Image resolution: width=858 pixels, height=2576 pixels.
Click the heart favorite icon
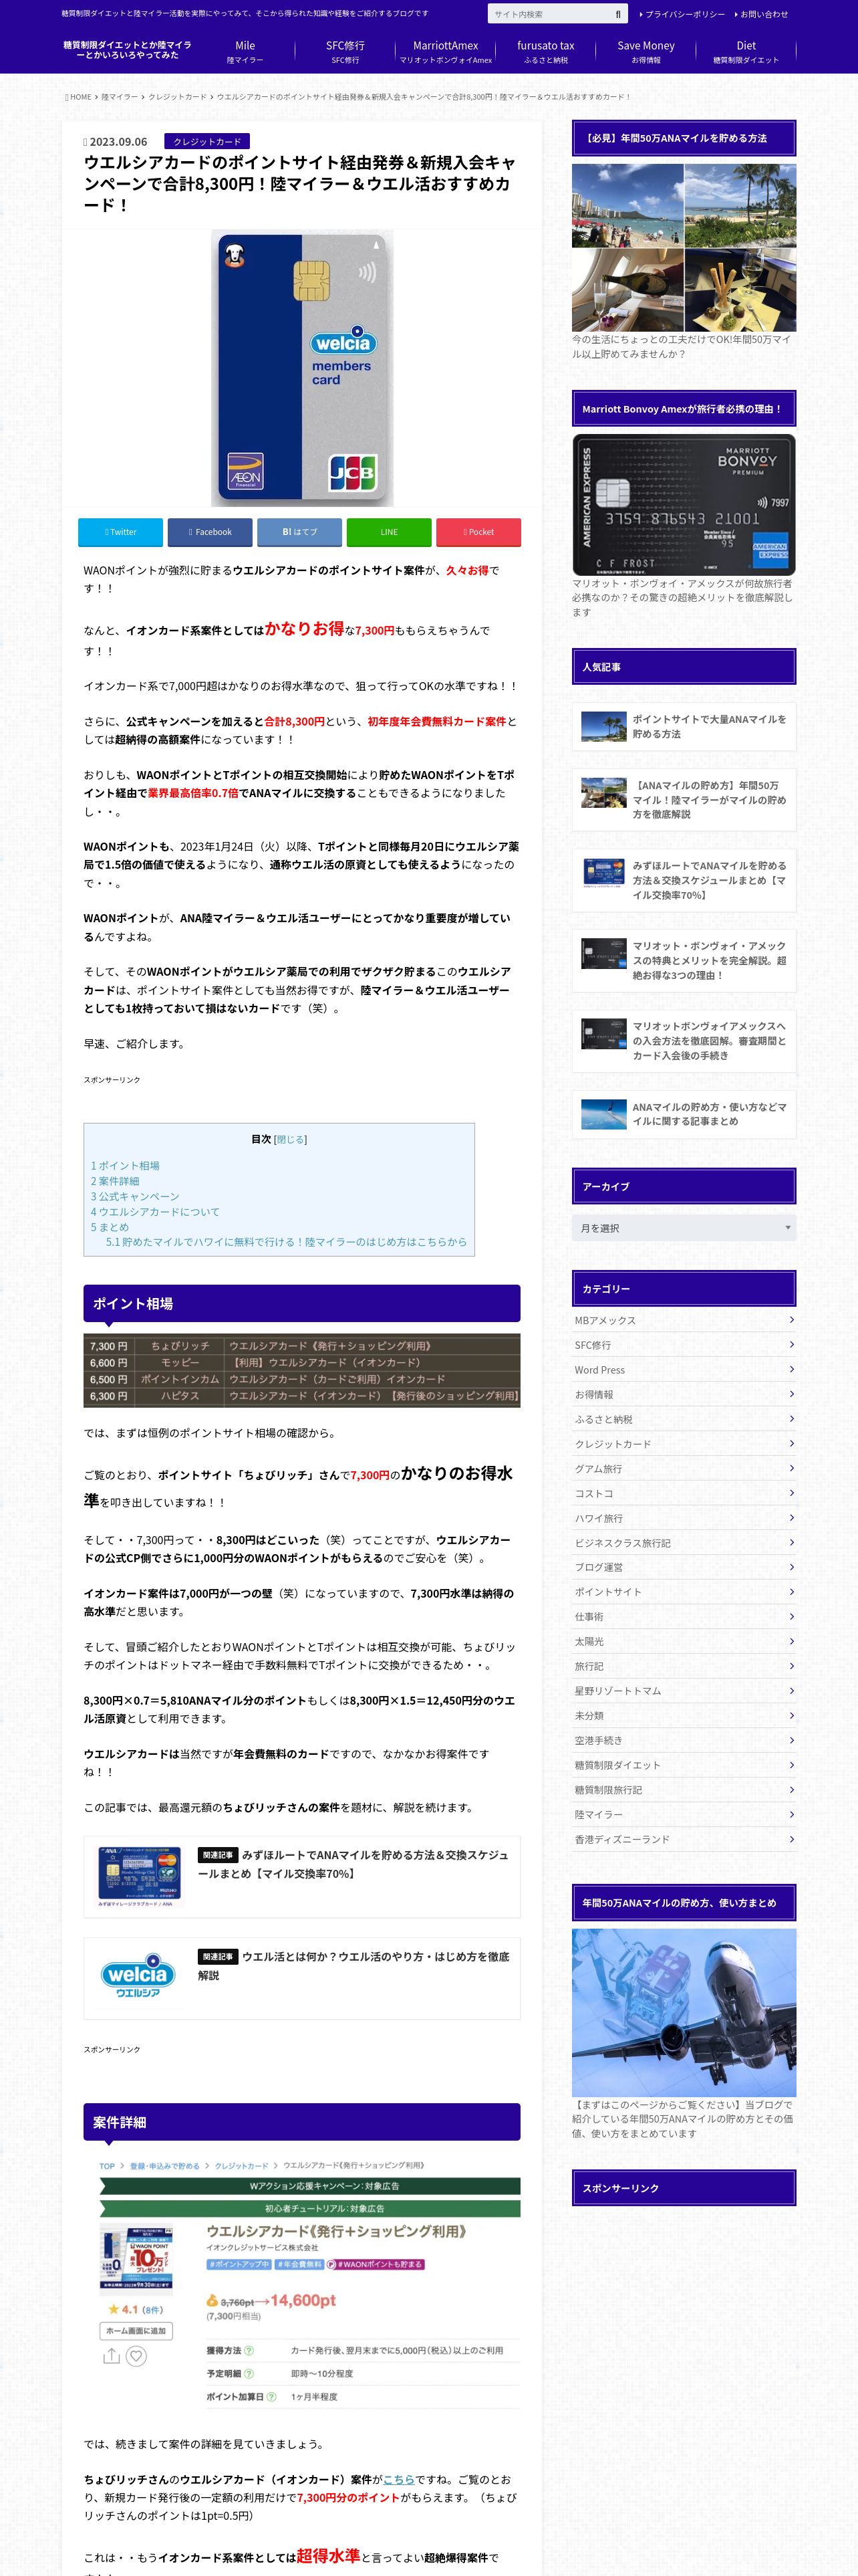[137, 2355]
